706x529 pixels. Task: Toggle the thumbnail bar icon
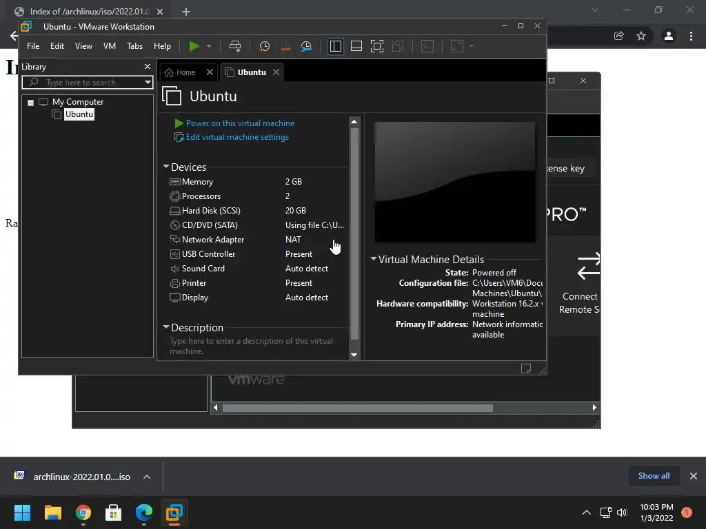click(356, 46)
